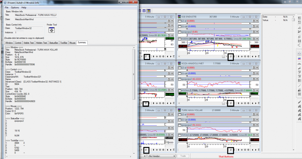Select the trendline drawing tool in right toolbar
The image size is (302, 159).
pos(299,86)
